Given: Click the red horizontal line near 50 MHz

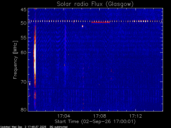Looking at the screenshot, I should [100, 22].
